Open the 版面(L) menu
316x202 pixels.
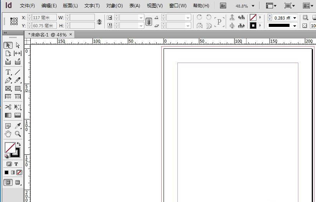tap(70, 6)
